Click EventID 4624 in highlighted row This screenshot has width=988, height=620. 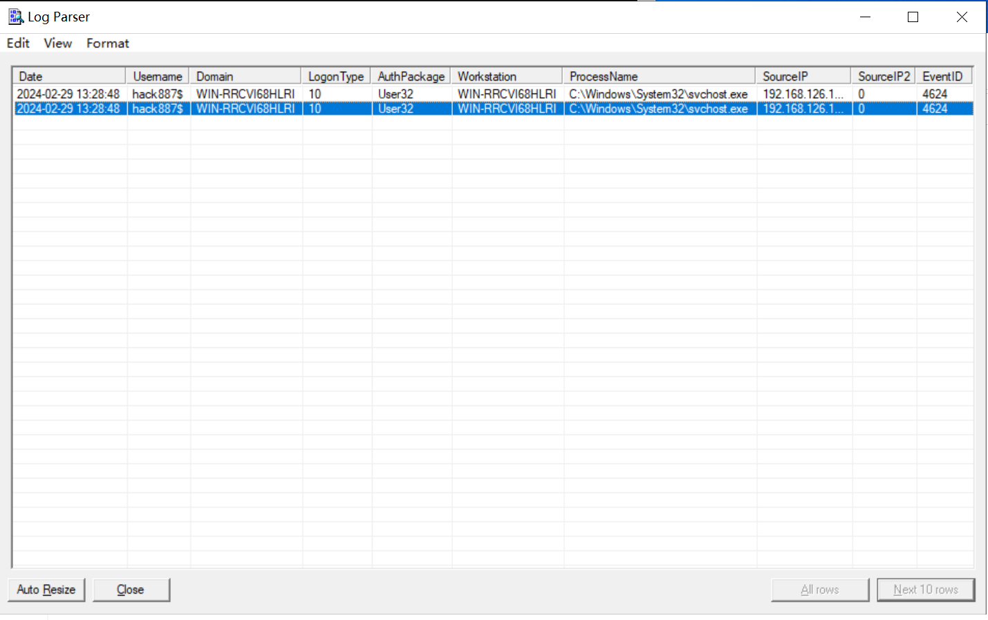[x=935, y=108]
